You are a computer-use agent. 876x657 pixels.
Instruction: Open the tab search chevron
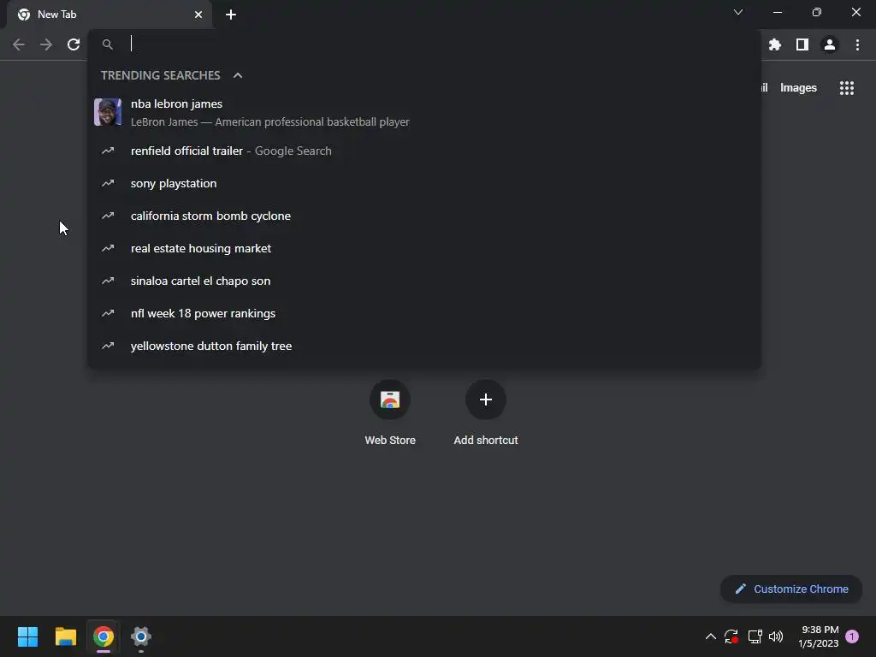738,12
